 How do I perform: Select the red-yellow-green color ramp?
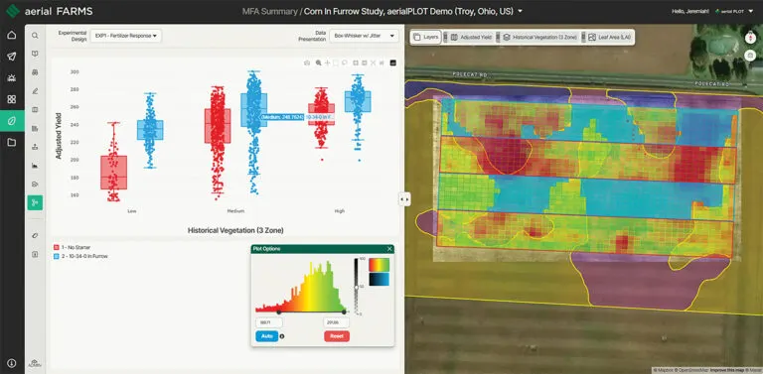click(380, 264)
